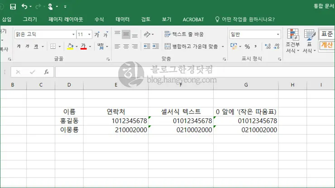The image size is (335, 188).
Task: Decrease indent icon
Action: tap(147, 46)
